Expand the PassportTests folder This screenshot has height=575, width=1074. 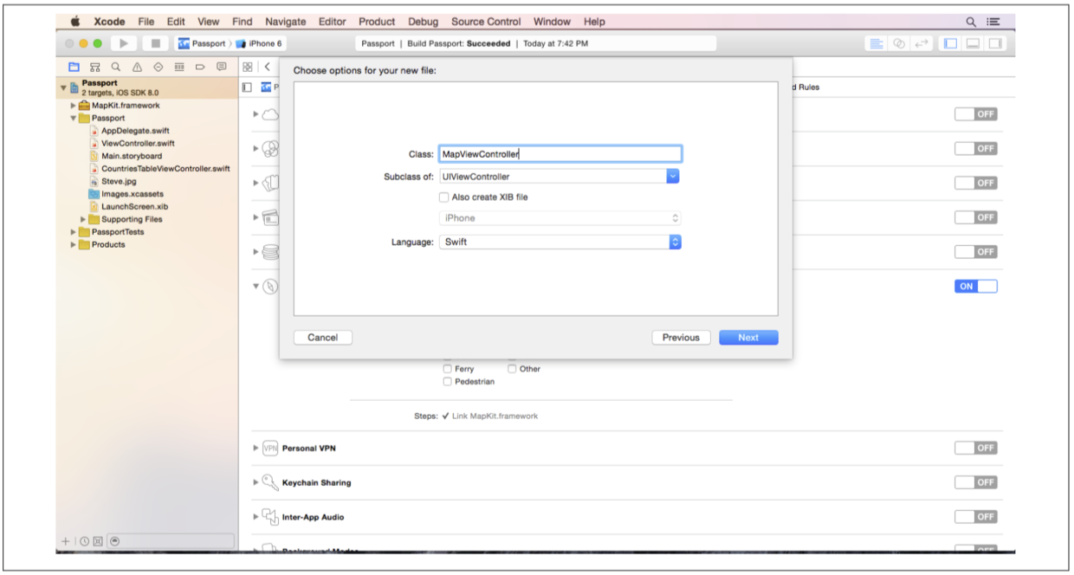74,232
